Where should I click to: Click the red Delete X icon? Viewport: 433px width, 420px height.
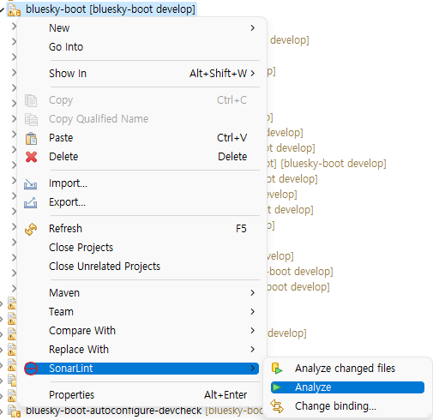click(31, 157)
